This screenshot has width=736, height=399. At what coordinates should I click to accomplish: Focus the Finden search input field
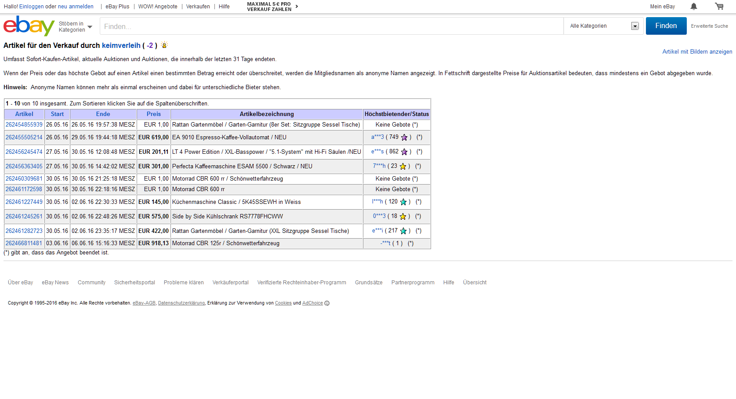[332, 26]
